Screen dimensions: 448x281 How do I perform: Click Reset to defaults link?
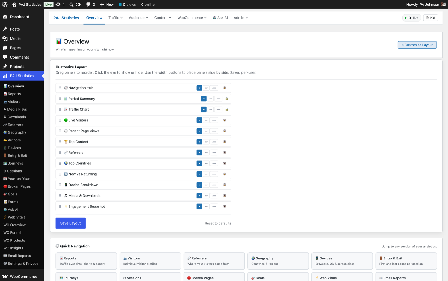(218, 223)
